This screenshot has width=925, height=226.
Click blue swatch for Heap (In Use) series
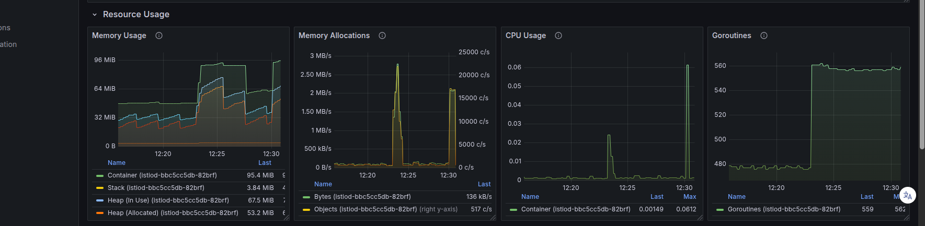[100, 200]
